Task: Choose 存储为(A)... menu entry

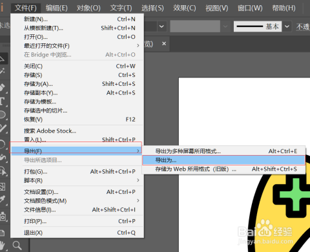Action: click(77, 84)
